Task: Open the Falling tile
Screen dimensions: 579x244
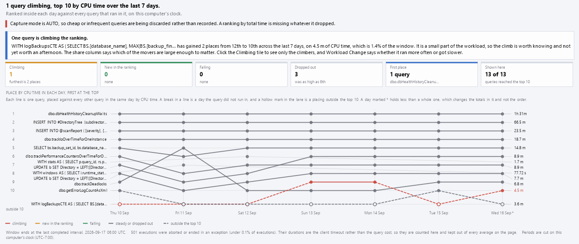Action: [241, 75]
